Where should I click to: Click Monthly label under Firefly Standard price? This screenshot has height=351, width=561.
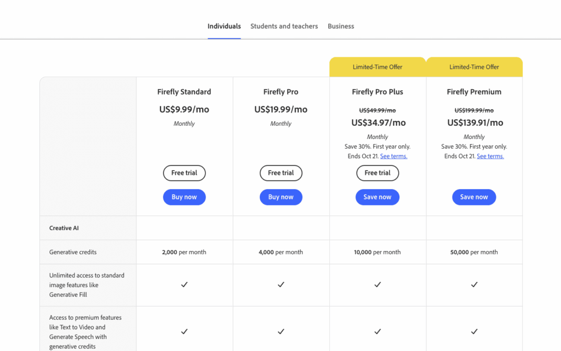(184, 124)
